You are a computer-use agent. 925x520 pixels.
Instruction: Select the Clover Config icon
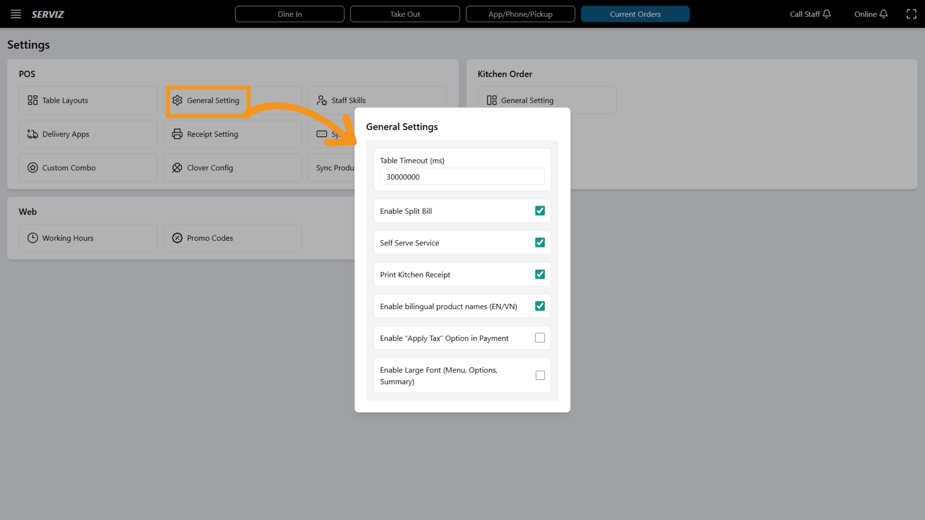[177, 168]
